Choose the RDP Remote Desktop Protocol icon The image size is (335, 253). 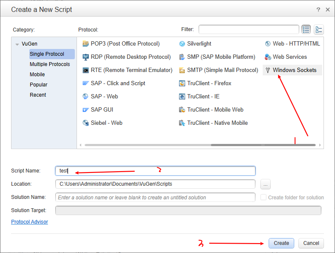pos(86,57)
